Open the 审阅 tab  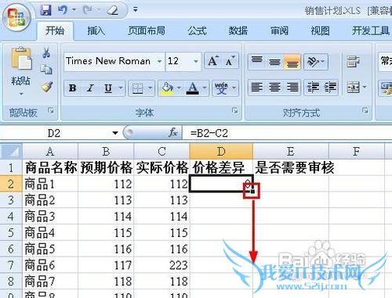click(x=279, y=31)
